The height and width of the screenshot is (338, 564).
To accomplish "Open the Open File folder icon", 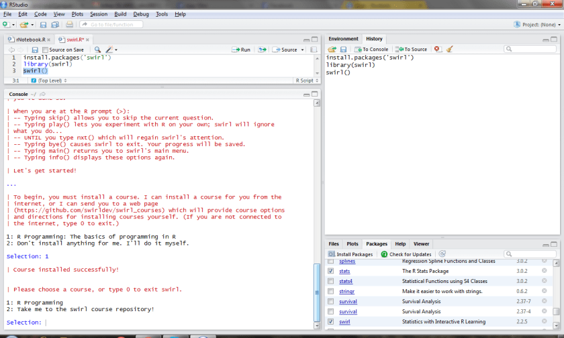I will click(24, 24).
